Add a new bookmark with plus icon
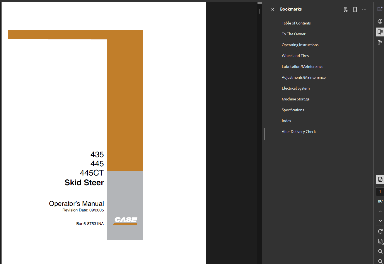This screenshot has height=264, width=384. click(355, 9)
